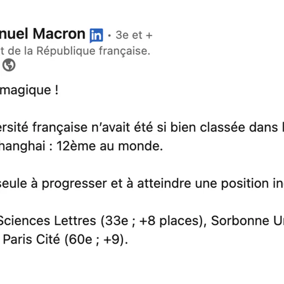Open the Macron profile name link
The height and width of the screenshot is (284, 284).
(x=42, y=34)
